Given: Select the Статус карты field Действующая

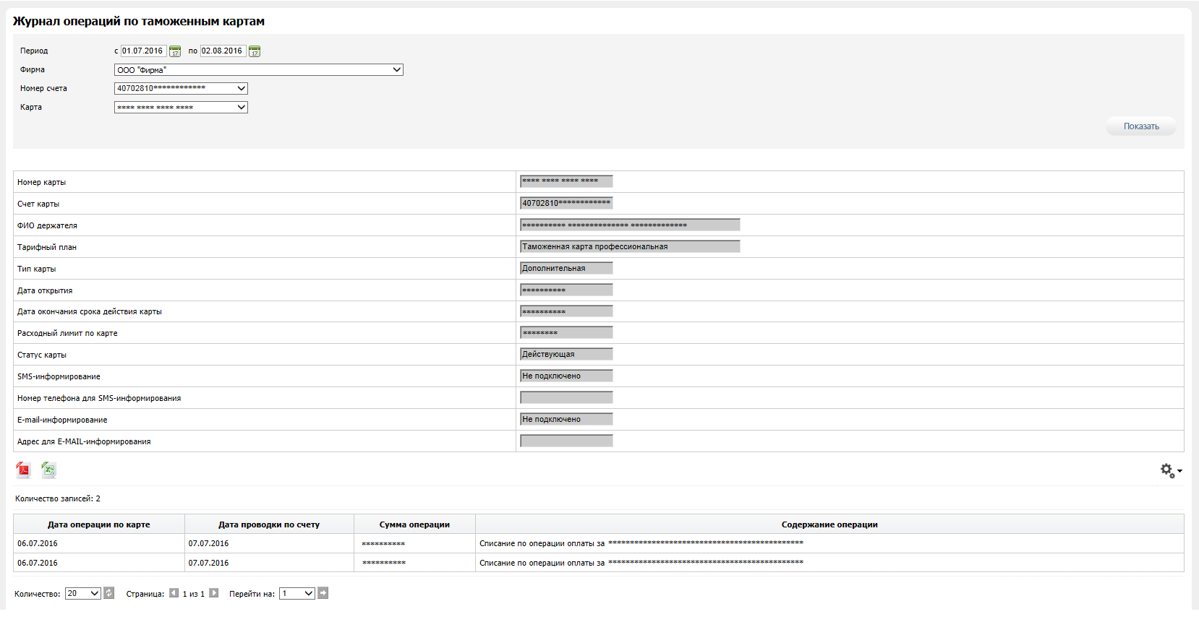Looking at the screenshot, I should (566, 354).
